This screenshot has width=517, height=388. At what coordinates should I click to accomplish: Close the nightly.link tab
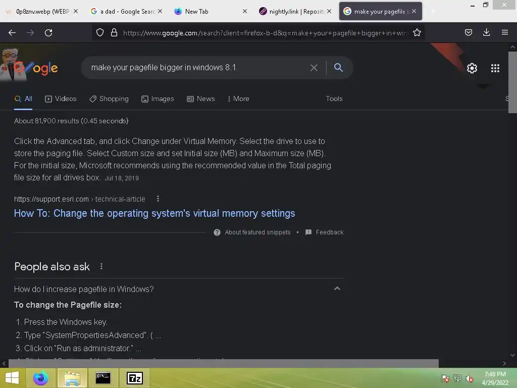[x=329, y=11]
